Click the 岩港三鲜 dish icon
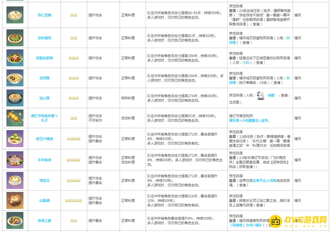 15,220
